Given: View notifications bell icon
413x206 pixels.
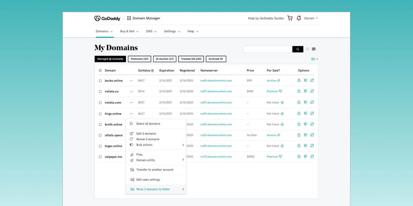Looking at the screenshot, I should pos(298,18).
